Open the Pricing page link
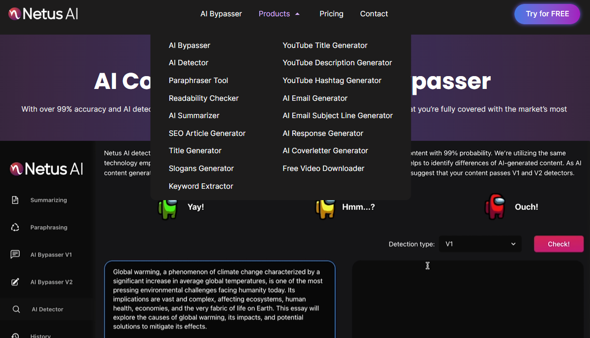The image size is (590, 338). 331,14
